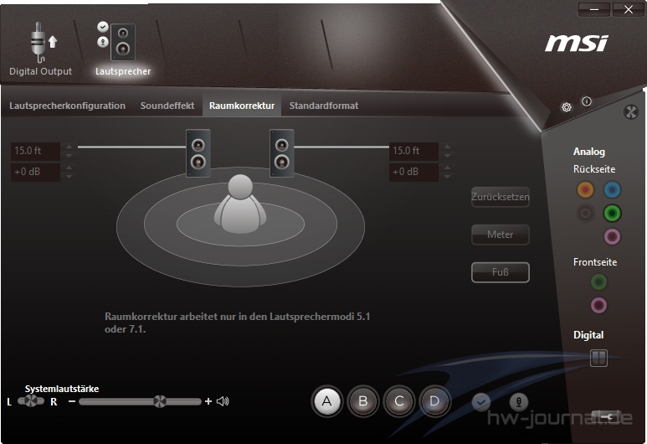This screenshot has height=444, width=647.
Task: Click the orange rear analog jack
Action: [x=586, y=190]
